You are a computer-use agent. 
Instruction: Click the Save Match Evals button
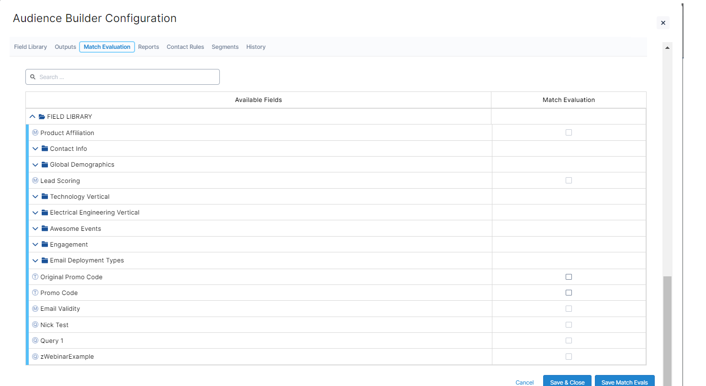(625, 382)
